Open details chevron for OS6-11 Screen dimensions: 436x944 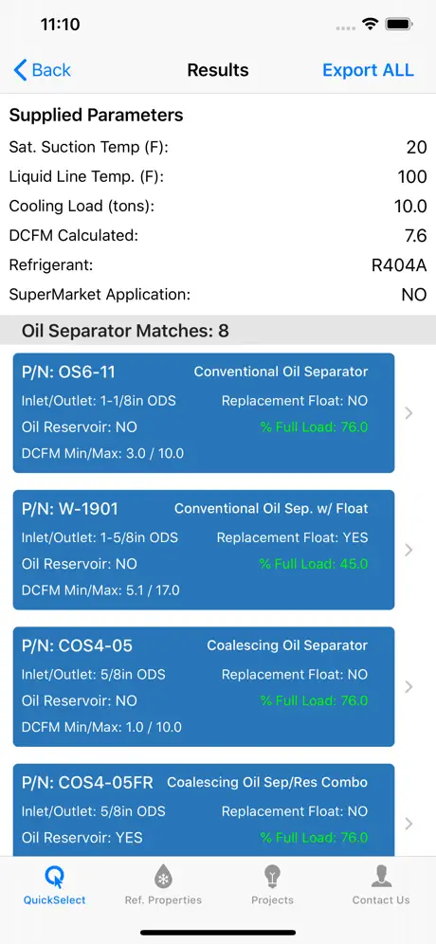tap(409, 413)
